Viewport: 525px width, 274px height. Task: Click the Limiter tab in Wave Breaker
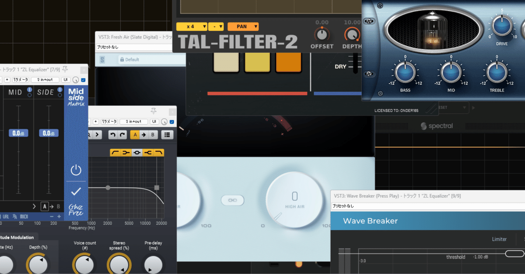tap(499, 239)
